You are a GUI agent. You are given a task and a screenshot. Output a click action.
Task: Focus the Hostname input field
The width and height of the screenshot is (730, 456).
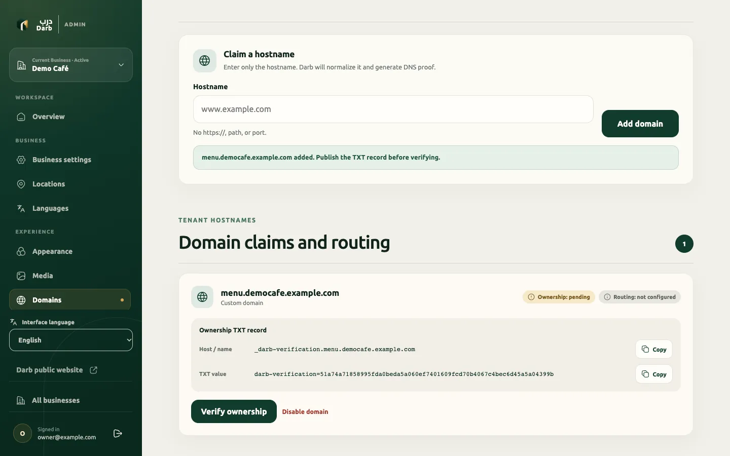click(393, 109)
